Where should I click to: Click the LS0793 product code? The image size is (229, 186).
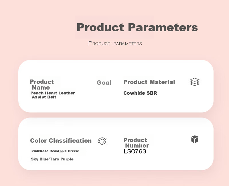(135, 152)
